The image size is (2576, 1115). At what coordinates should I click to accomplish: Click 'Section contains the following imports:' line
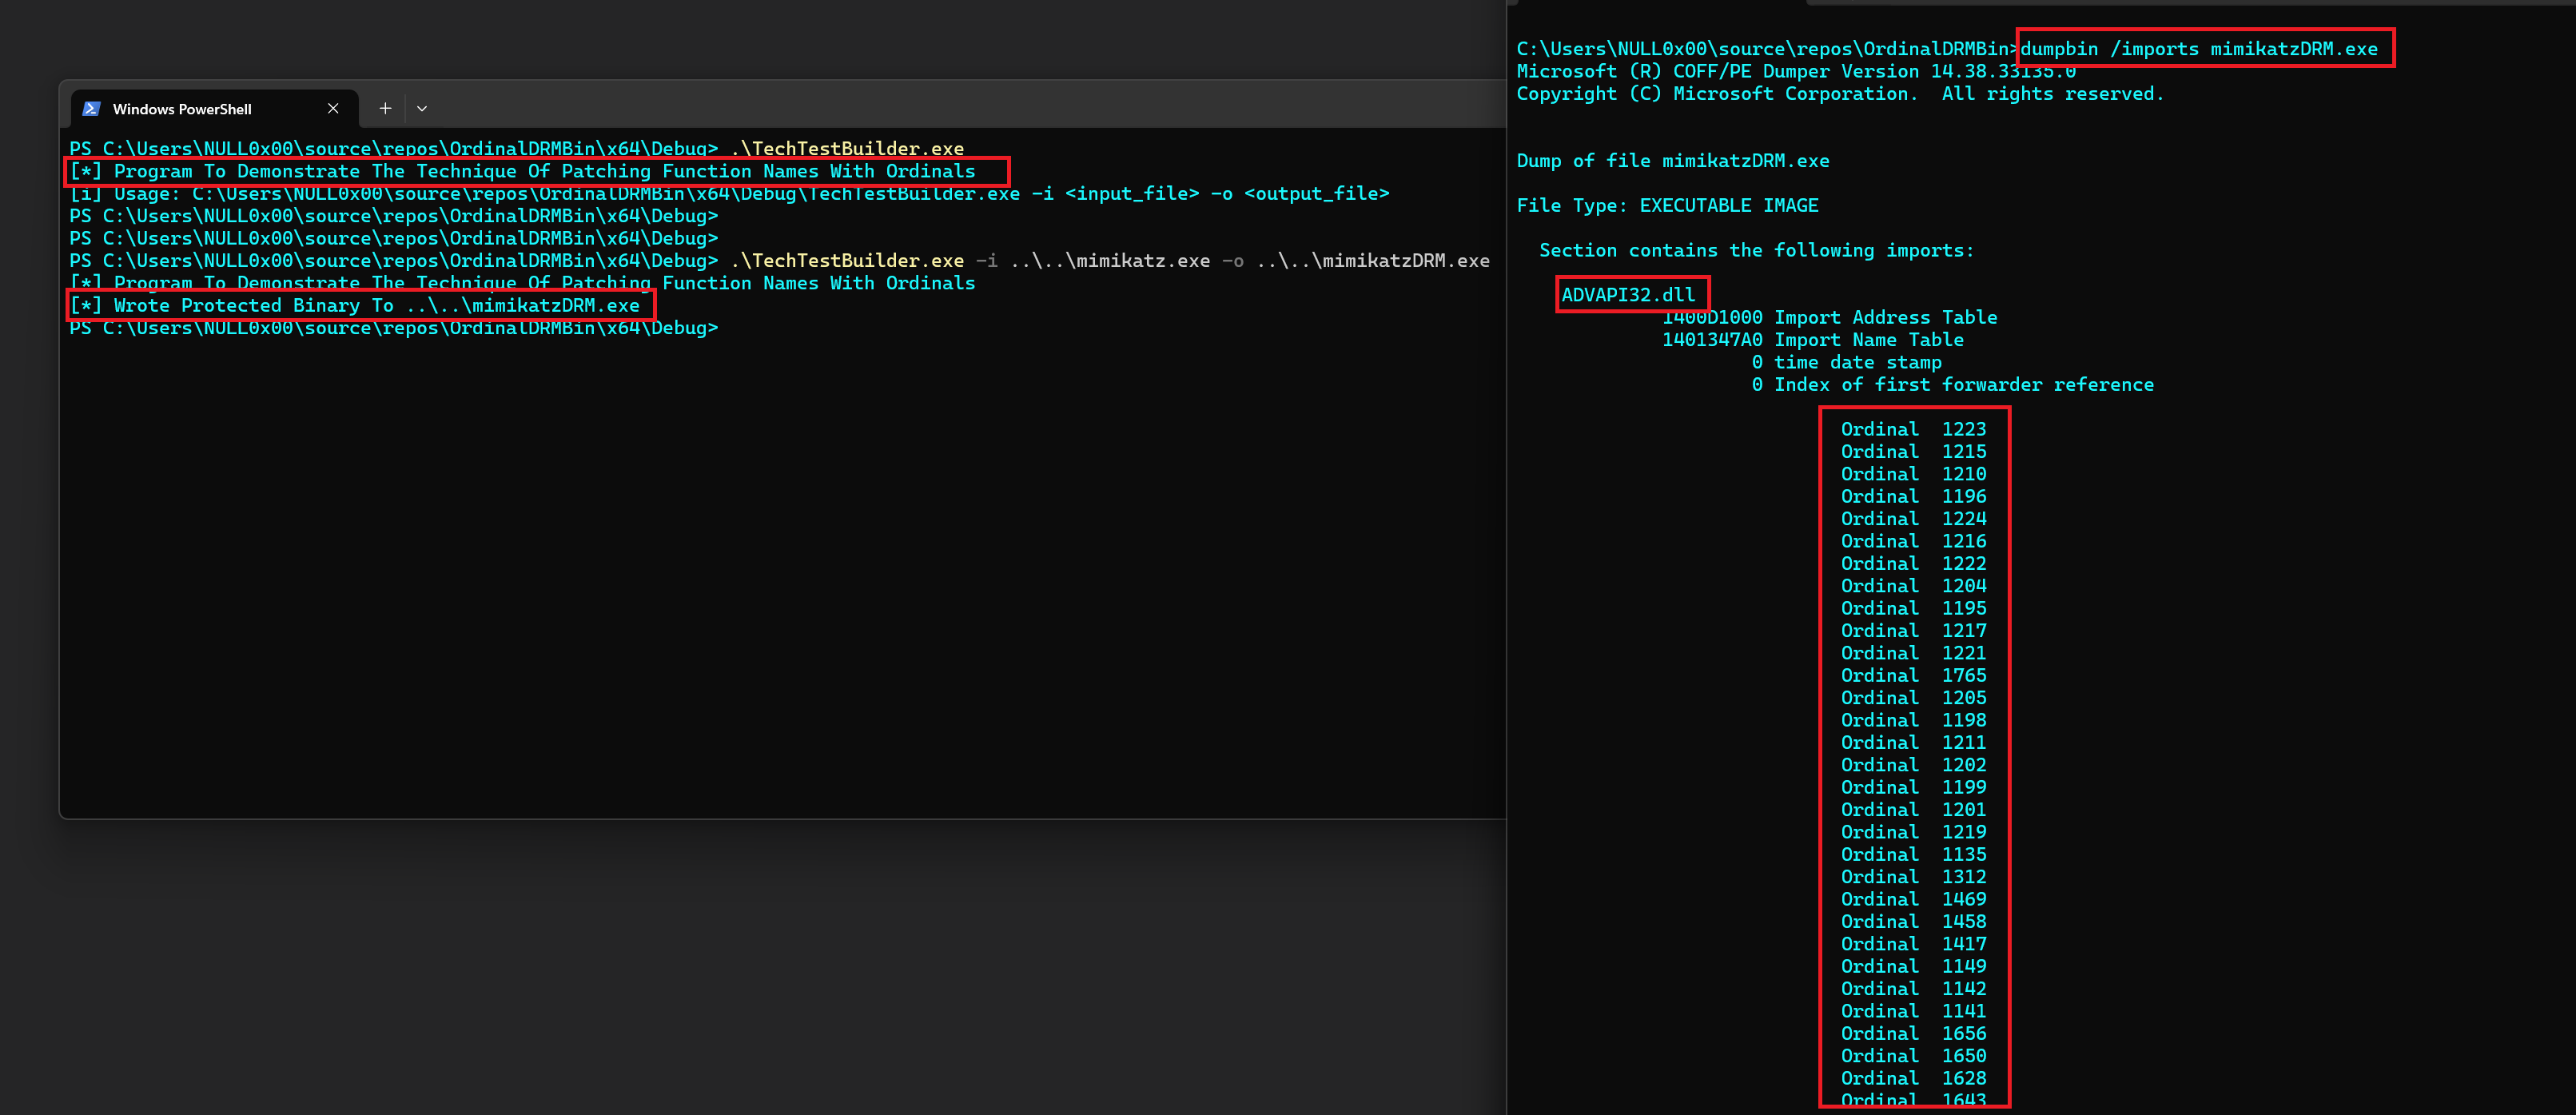pyautogui.click(x=1757, y=250)
